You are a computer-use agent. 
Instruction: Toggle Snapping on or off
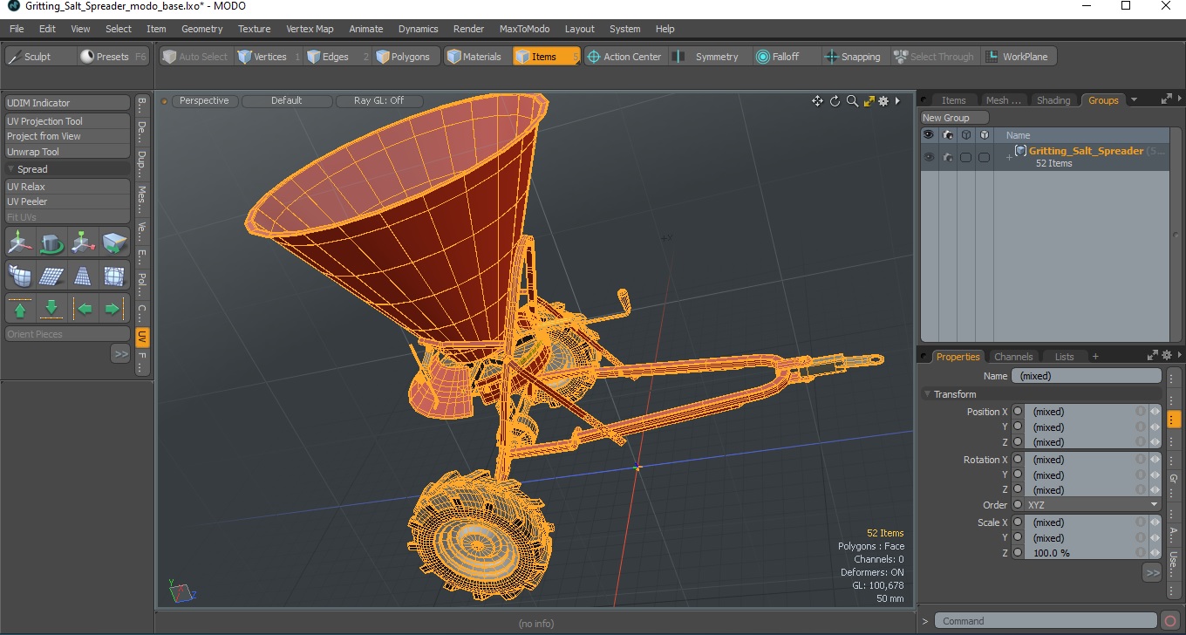tap(853, 57)
